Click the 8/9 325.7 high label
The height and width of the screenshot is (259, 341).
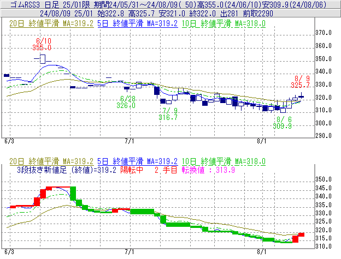(x=301, y=82)
